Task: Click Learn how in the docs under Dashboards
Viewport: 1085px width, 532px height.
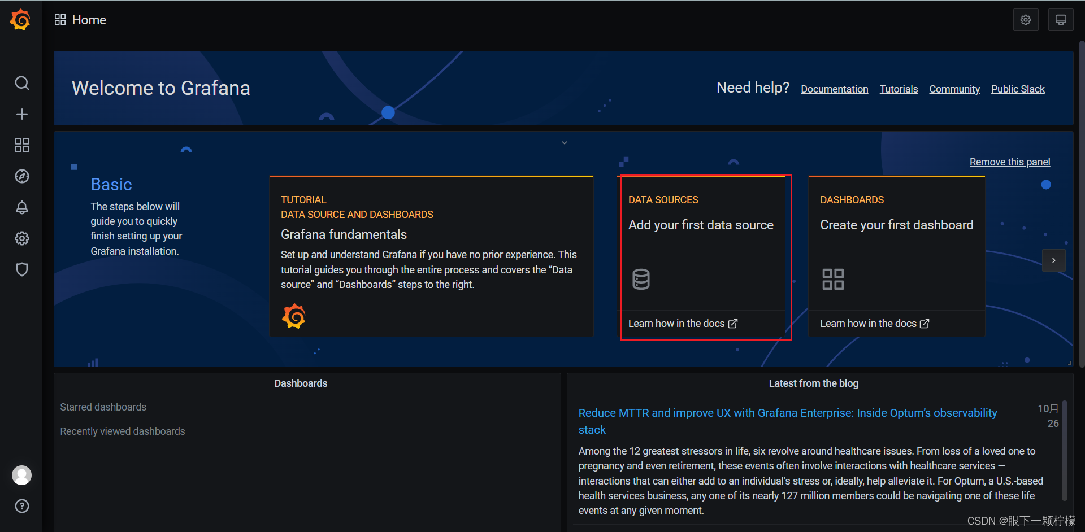Action: tap(874, 324)
